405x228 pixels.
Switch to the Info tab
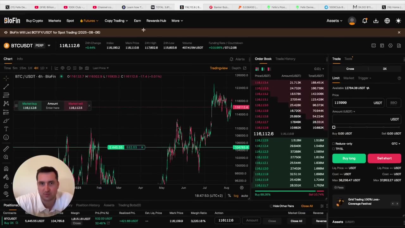click(x=20, y=59)
